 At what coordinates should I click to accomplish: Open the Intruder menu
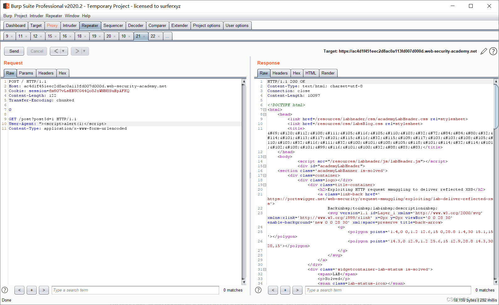click(36, 16)
